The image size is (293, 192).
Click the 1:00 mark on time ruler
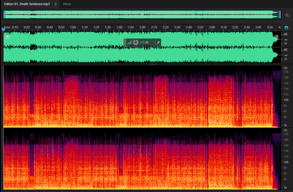[x=73, y=27]
